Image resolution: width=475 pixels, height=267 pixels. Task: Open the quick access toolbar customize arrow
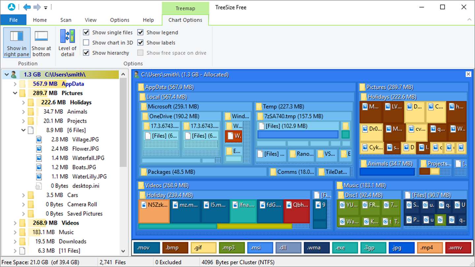click(x=46, y=8)
